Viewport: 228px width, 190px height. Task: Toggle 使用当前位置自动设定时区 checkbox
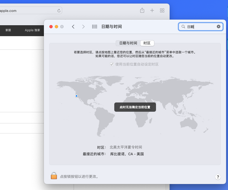pos(112,64)
